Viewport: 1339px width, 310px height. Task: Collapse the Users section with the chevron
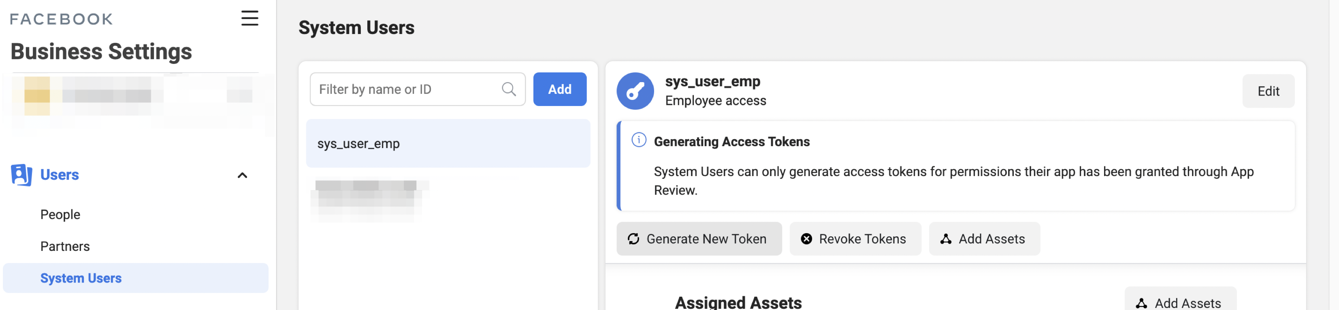coord(242,176)
